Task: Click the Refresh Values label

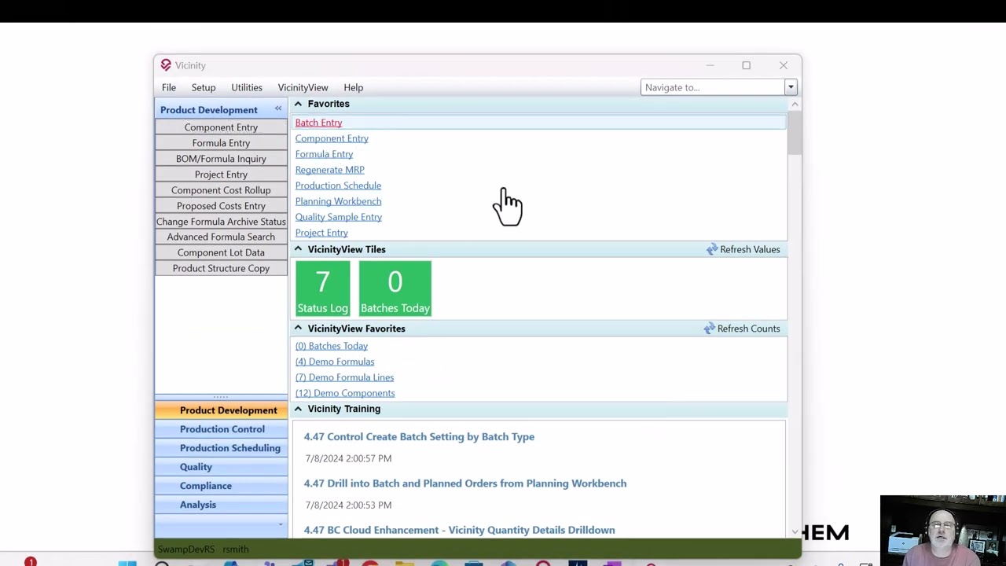Action: point(750,249)
